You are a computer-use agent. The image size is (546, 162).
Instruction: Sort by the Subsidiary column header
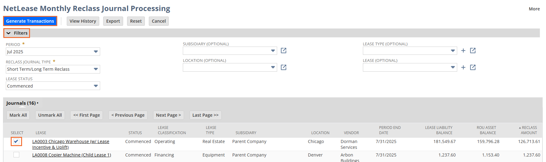click(x=246, y=133)
